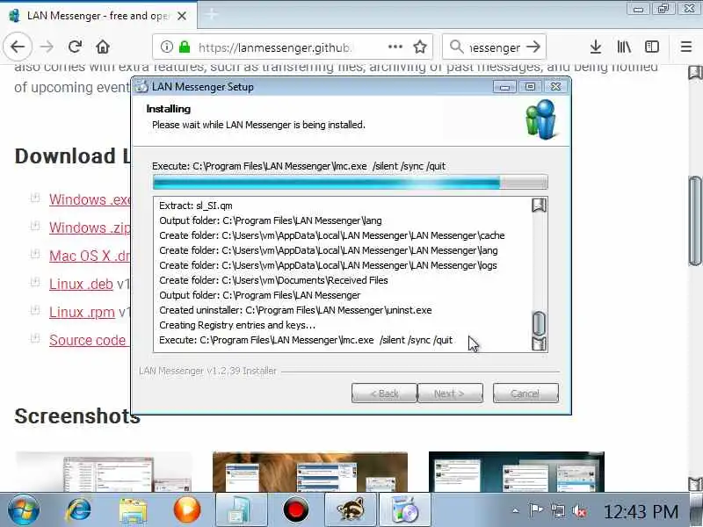The height and width of the screenshot is (527, 703).
Task: Click the 12:43 PM taskbar clock
Action: click(x=641, y=511)
